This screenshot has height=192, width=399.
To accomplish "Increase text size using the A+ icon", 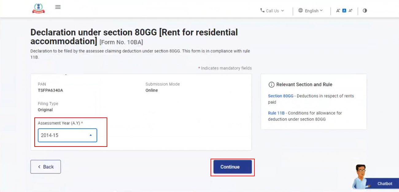I will click(351, 10).
